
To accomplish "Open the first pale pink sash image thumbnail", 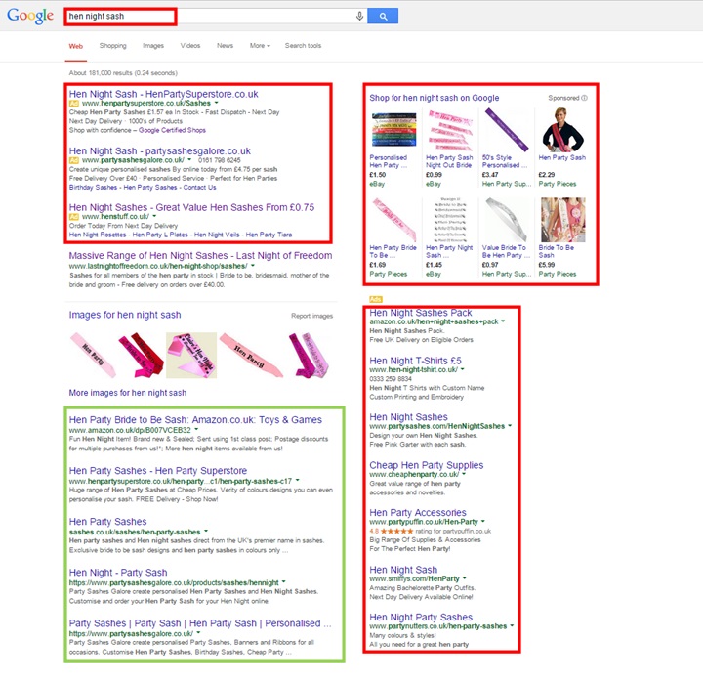I will coord(94,355).
